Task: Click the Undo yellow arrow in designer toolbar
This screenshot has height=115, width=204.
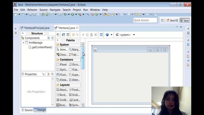Action: 73,35
